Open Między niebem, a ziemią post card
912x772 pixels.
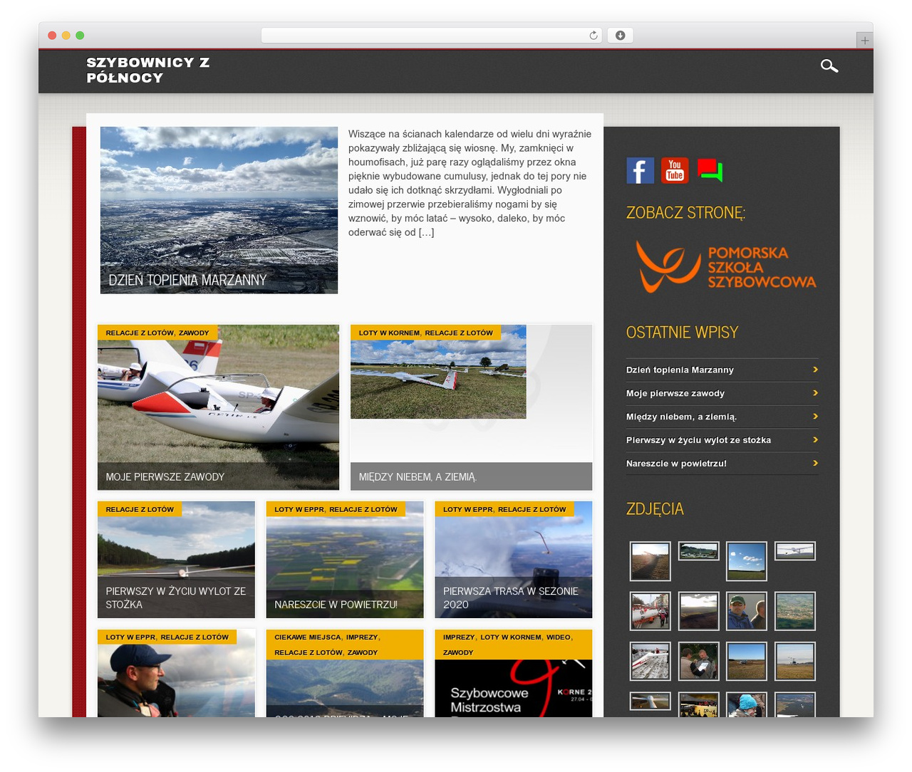[471, 407]
